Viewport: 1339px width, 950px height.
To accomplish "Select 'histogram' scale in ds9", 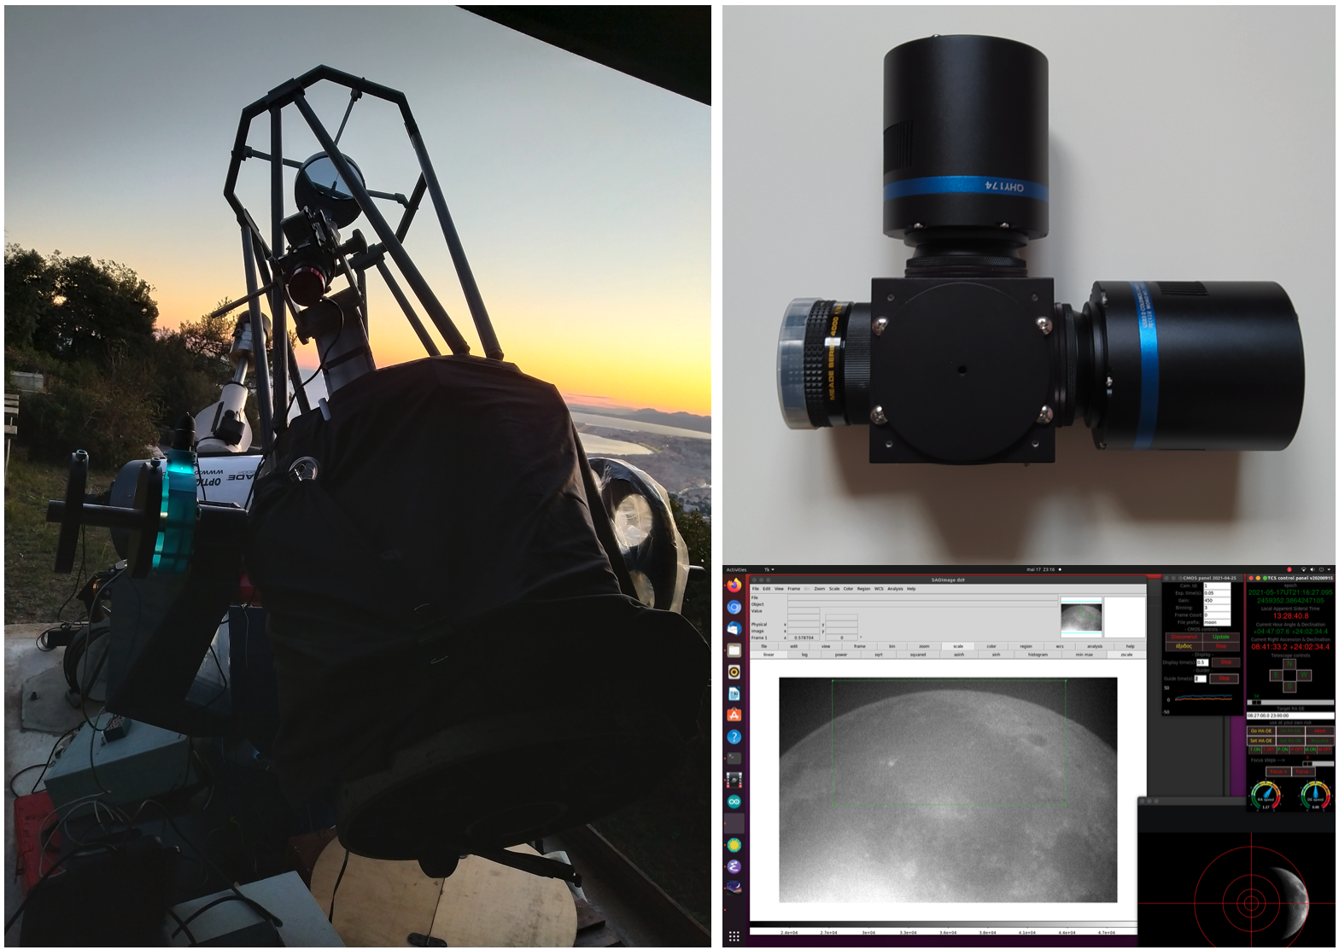I will (x=1038, y=655).
